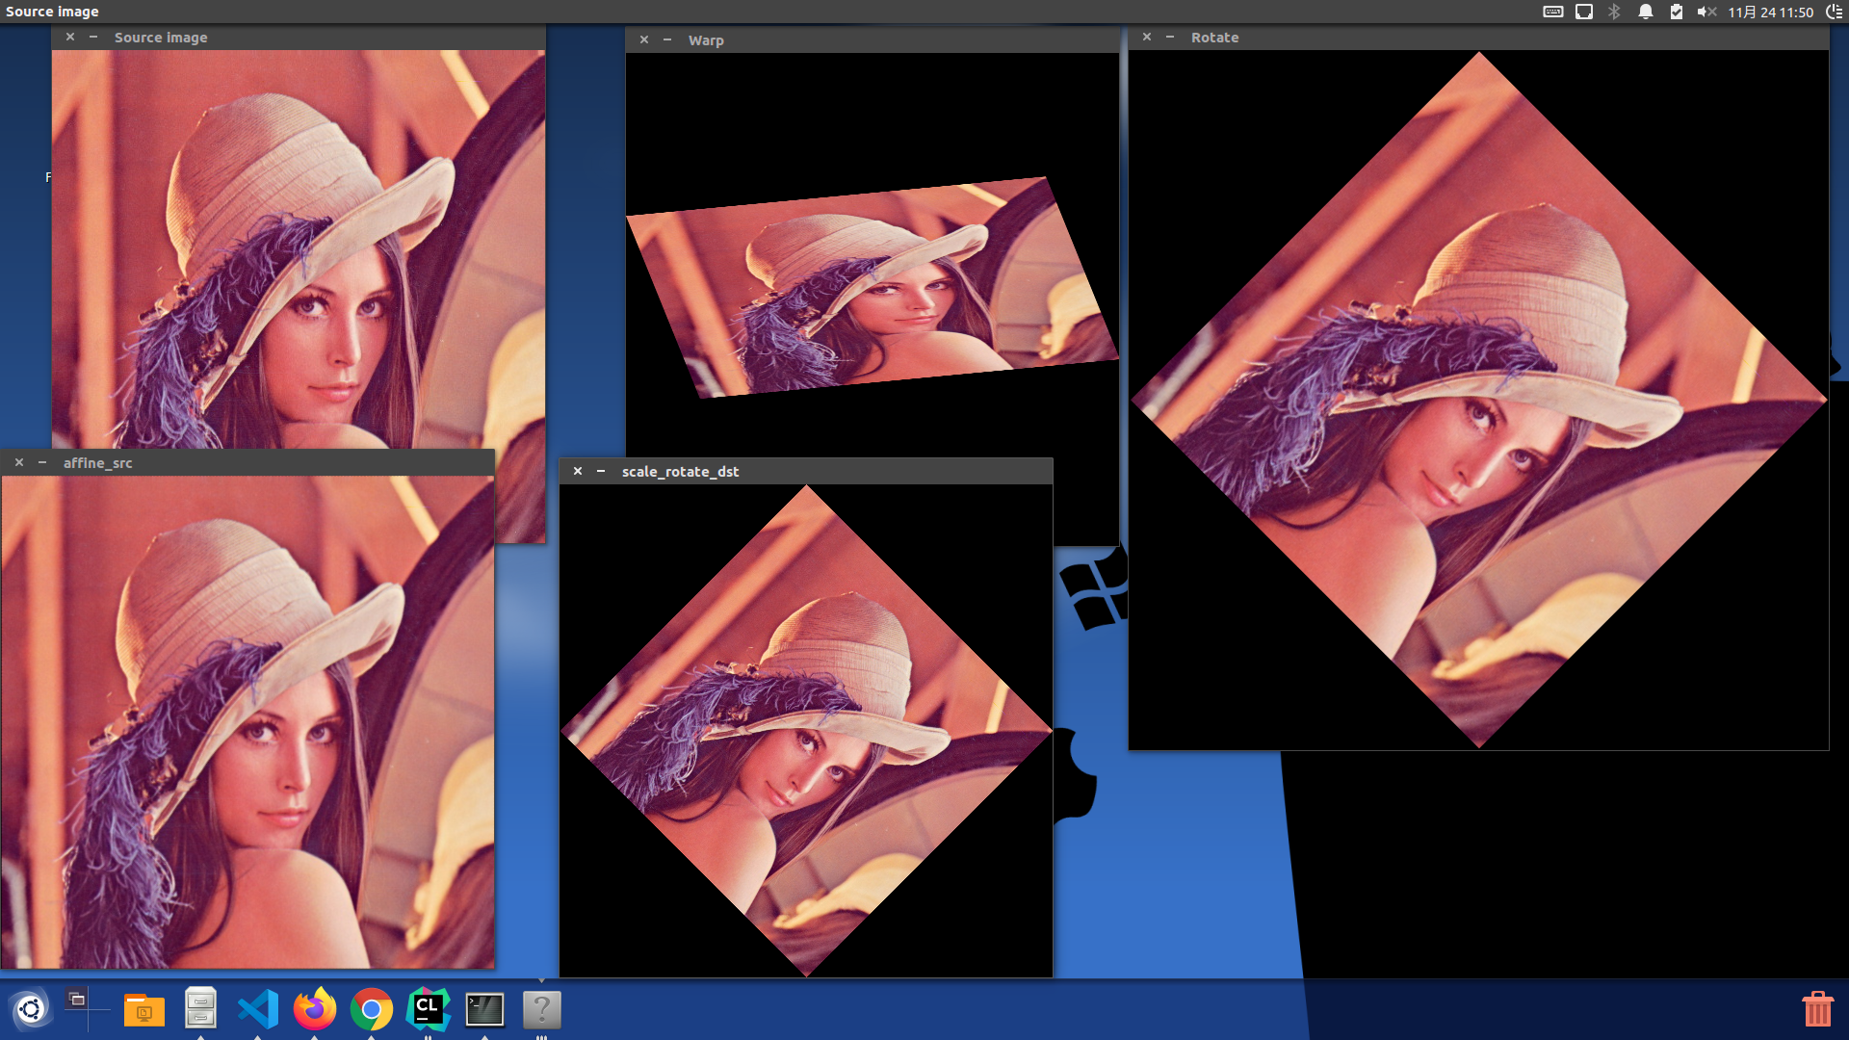Focus the Warp window title bar
Image resolution: width=1849 pixels, height=1040 pixels.
(x=872, y=39)
